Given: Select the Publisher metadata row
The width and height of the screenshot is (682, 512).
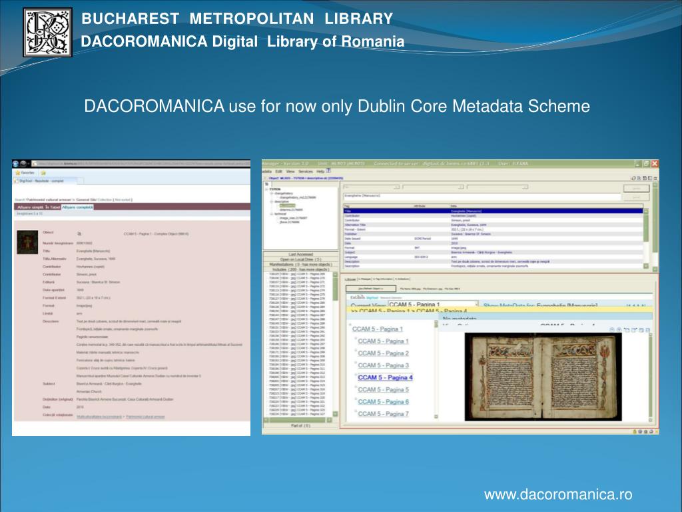Looking at the screenshot, I should click(494, 234).
